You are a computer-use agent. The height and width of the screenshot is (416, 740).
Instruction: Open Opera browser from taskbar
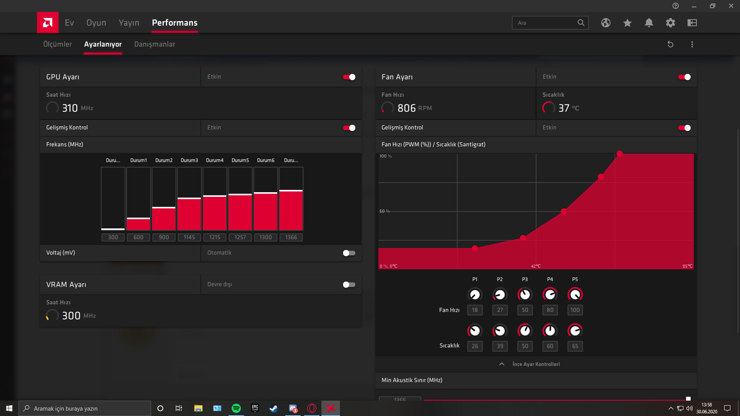tap(312, 408)
